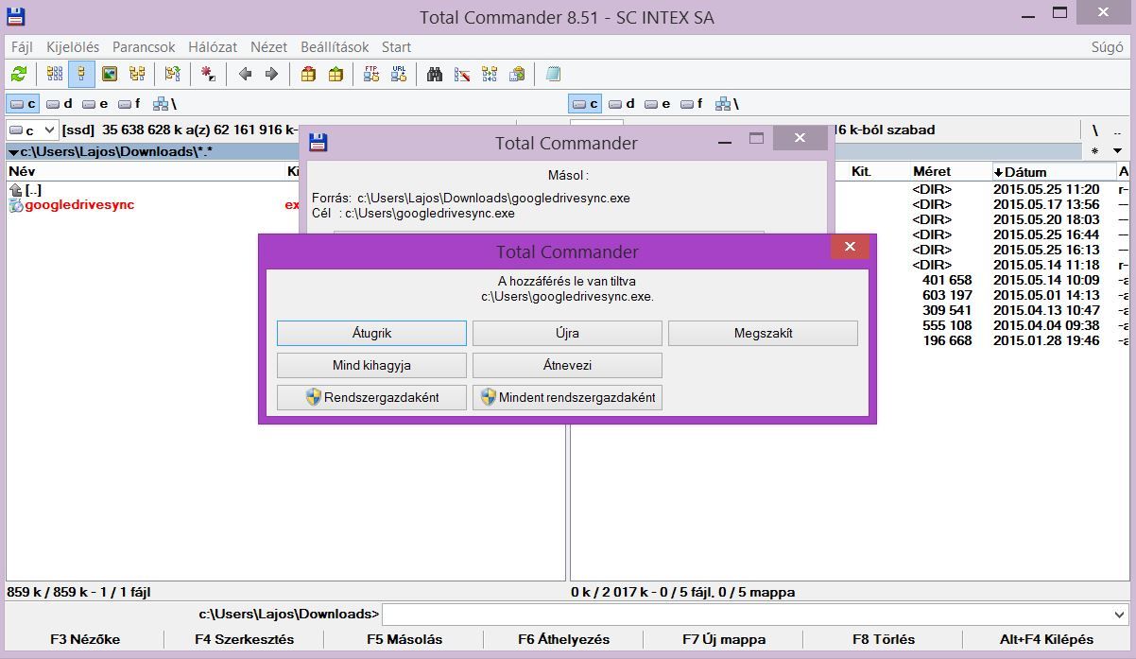Go forward with the right arrow icon
1136x659 pixels.
pyautogui.click(x=271, y=74)
